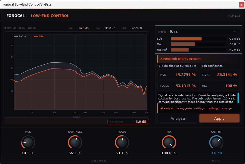Click the Analyse button
The height and width of the screenshot is (164, 245).
pos(178,118)
